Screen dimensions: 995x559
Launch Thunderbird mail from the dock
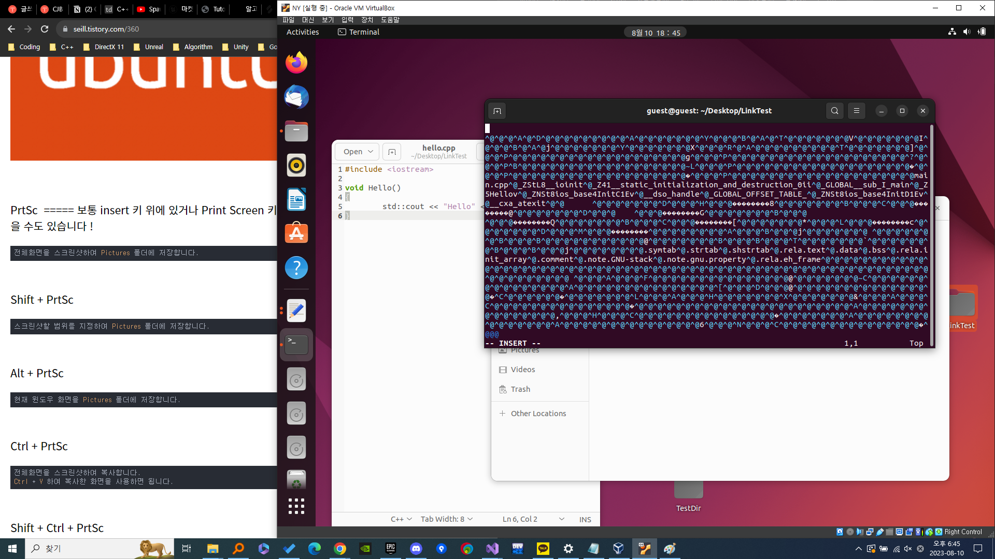point(296,97)
